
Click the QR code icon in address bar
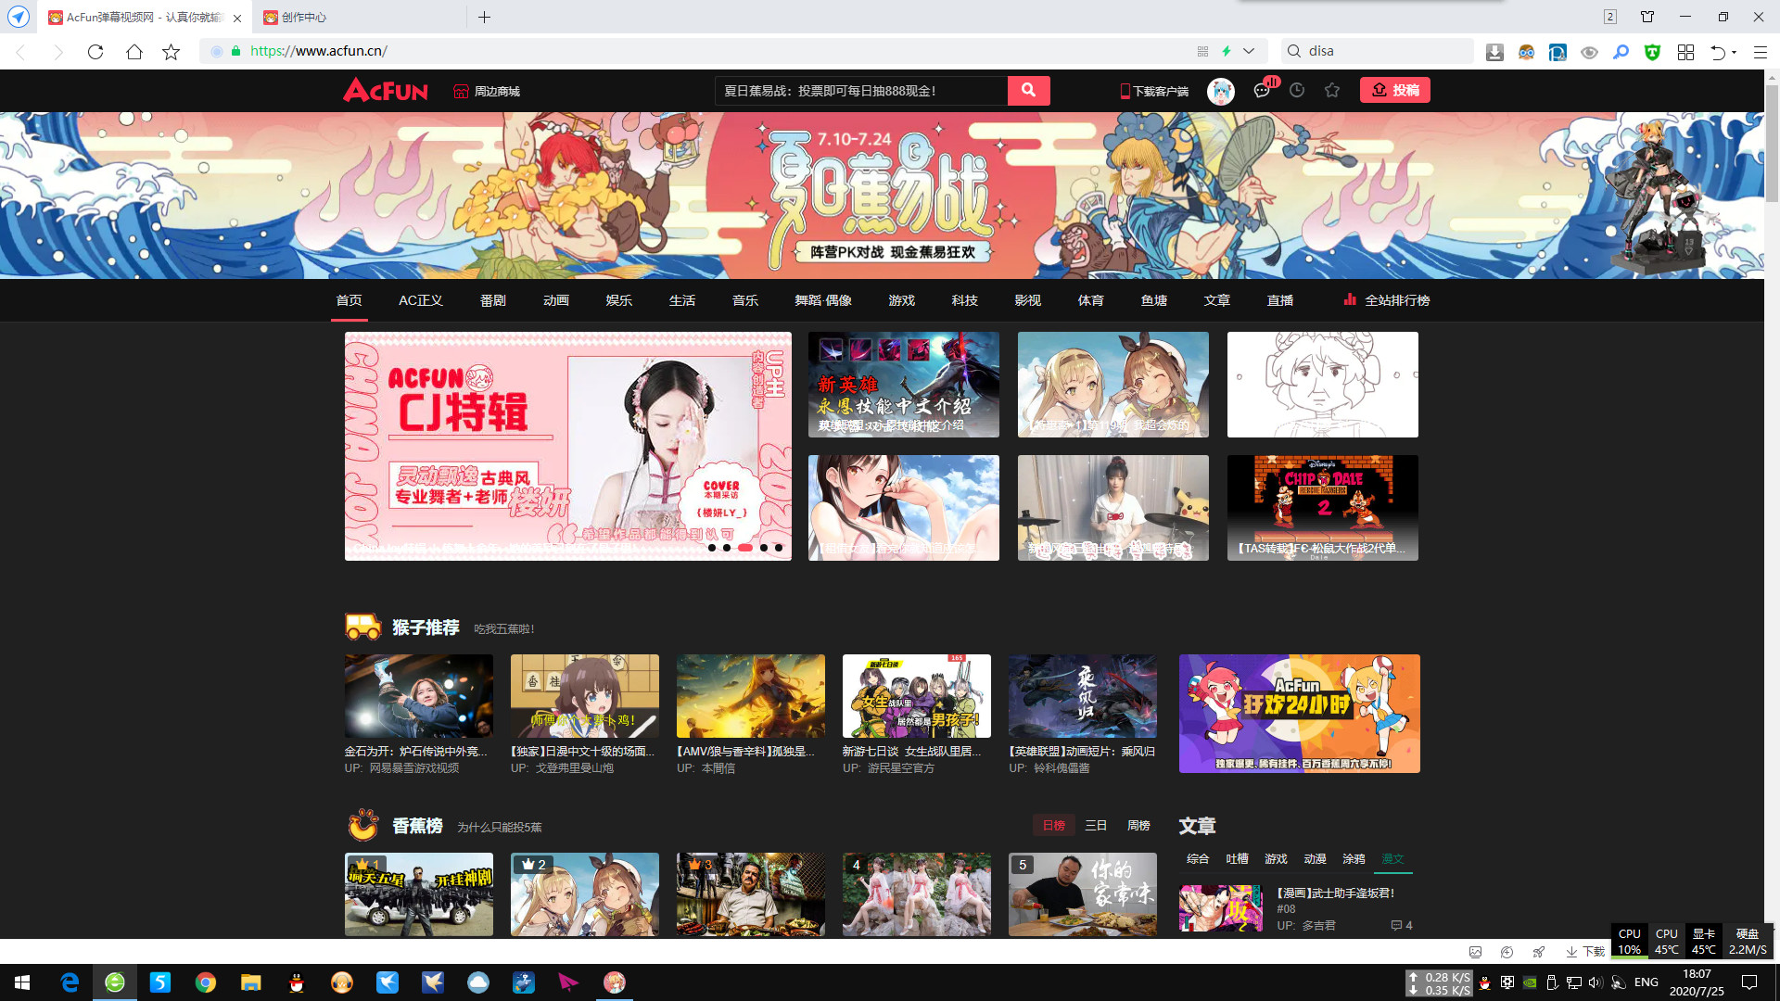[1202, 51]
